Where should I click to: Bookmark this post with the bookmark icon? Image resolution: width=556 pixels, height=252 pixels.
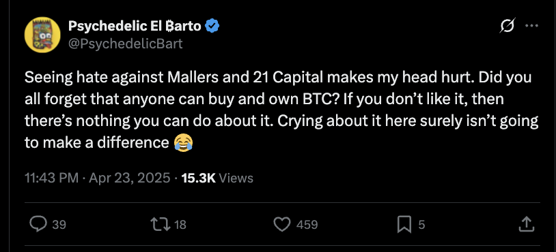point(404,225)
